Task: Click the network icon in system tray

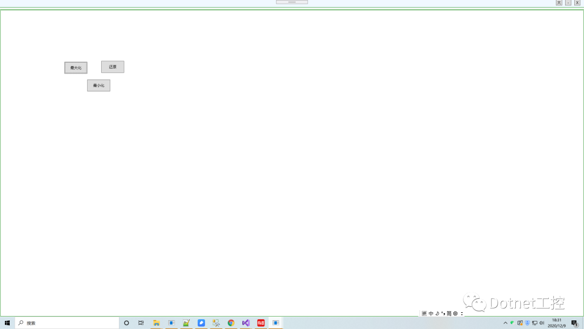Action: click(x=534, y=323)
